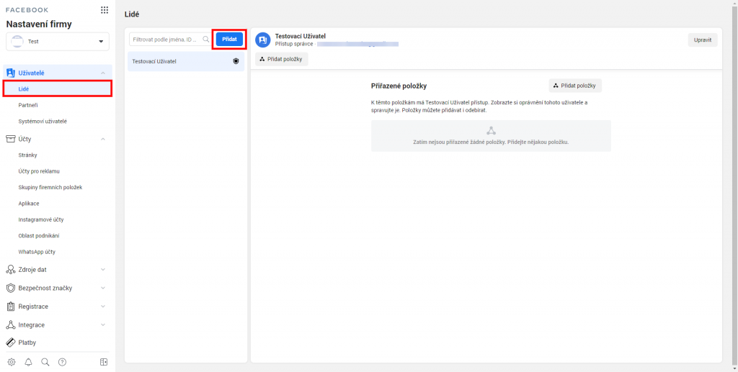This screenshot has height=372, width=738.
Task: Go to Stránky in the sidebar
Action: [27, 155]
